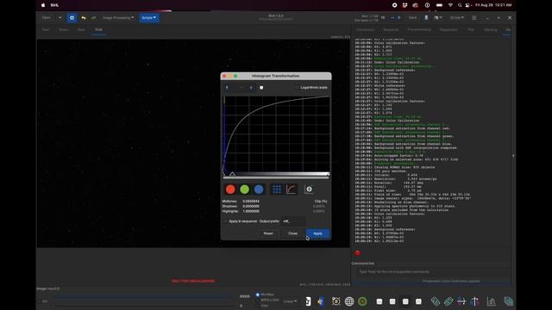Click the Undo arrow icon in the header bar
Screen dimensions: 552x310
coord(84,17)
